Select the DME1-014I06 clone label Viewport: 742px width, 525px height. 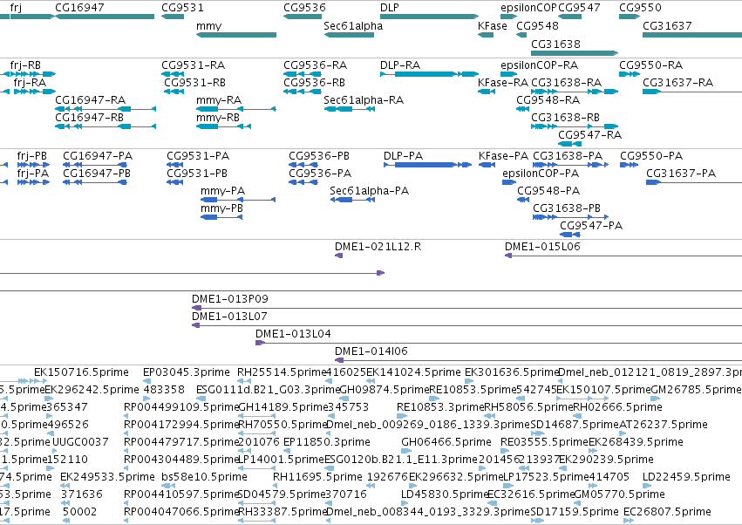pos(371,351)
